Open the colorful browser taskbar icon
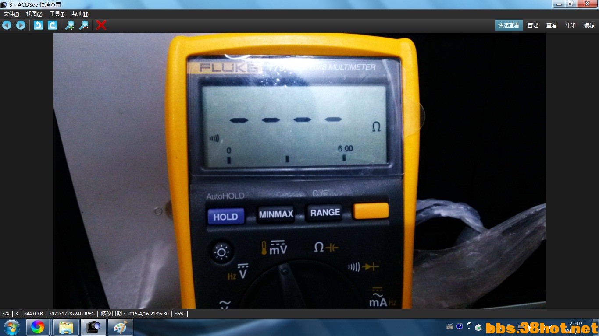The width and height of the screenshot is (599, 336). click(x=37, y=327)
